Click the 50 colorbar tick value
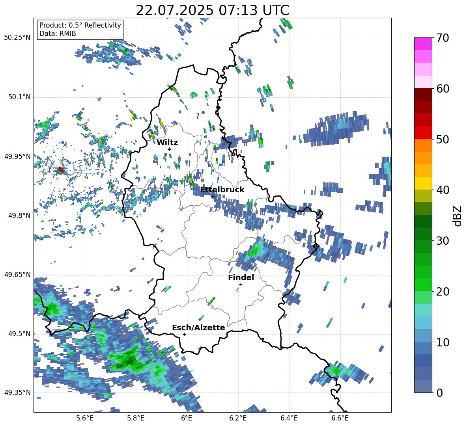 tap(443, 139)
